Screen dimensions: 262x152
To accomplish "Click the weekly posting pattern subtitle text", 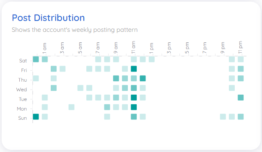I will coord(75,30).
